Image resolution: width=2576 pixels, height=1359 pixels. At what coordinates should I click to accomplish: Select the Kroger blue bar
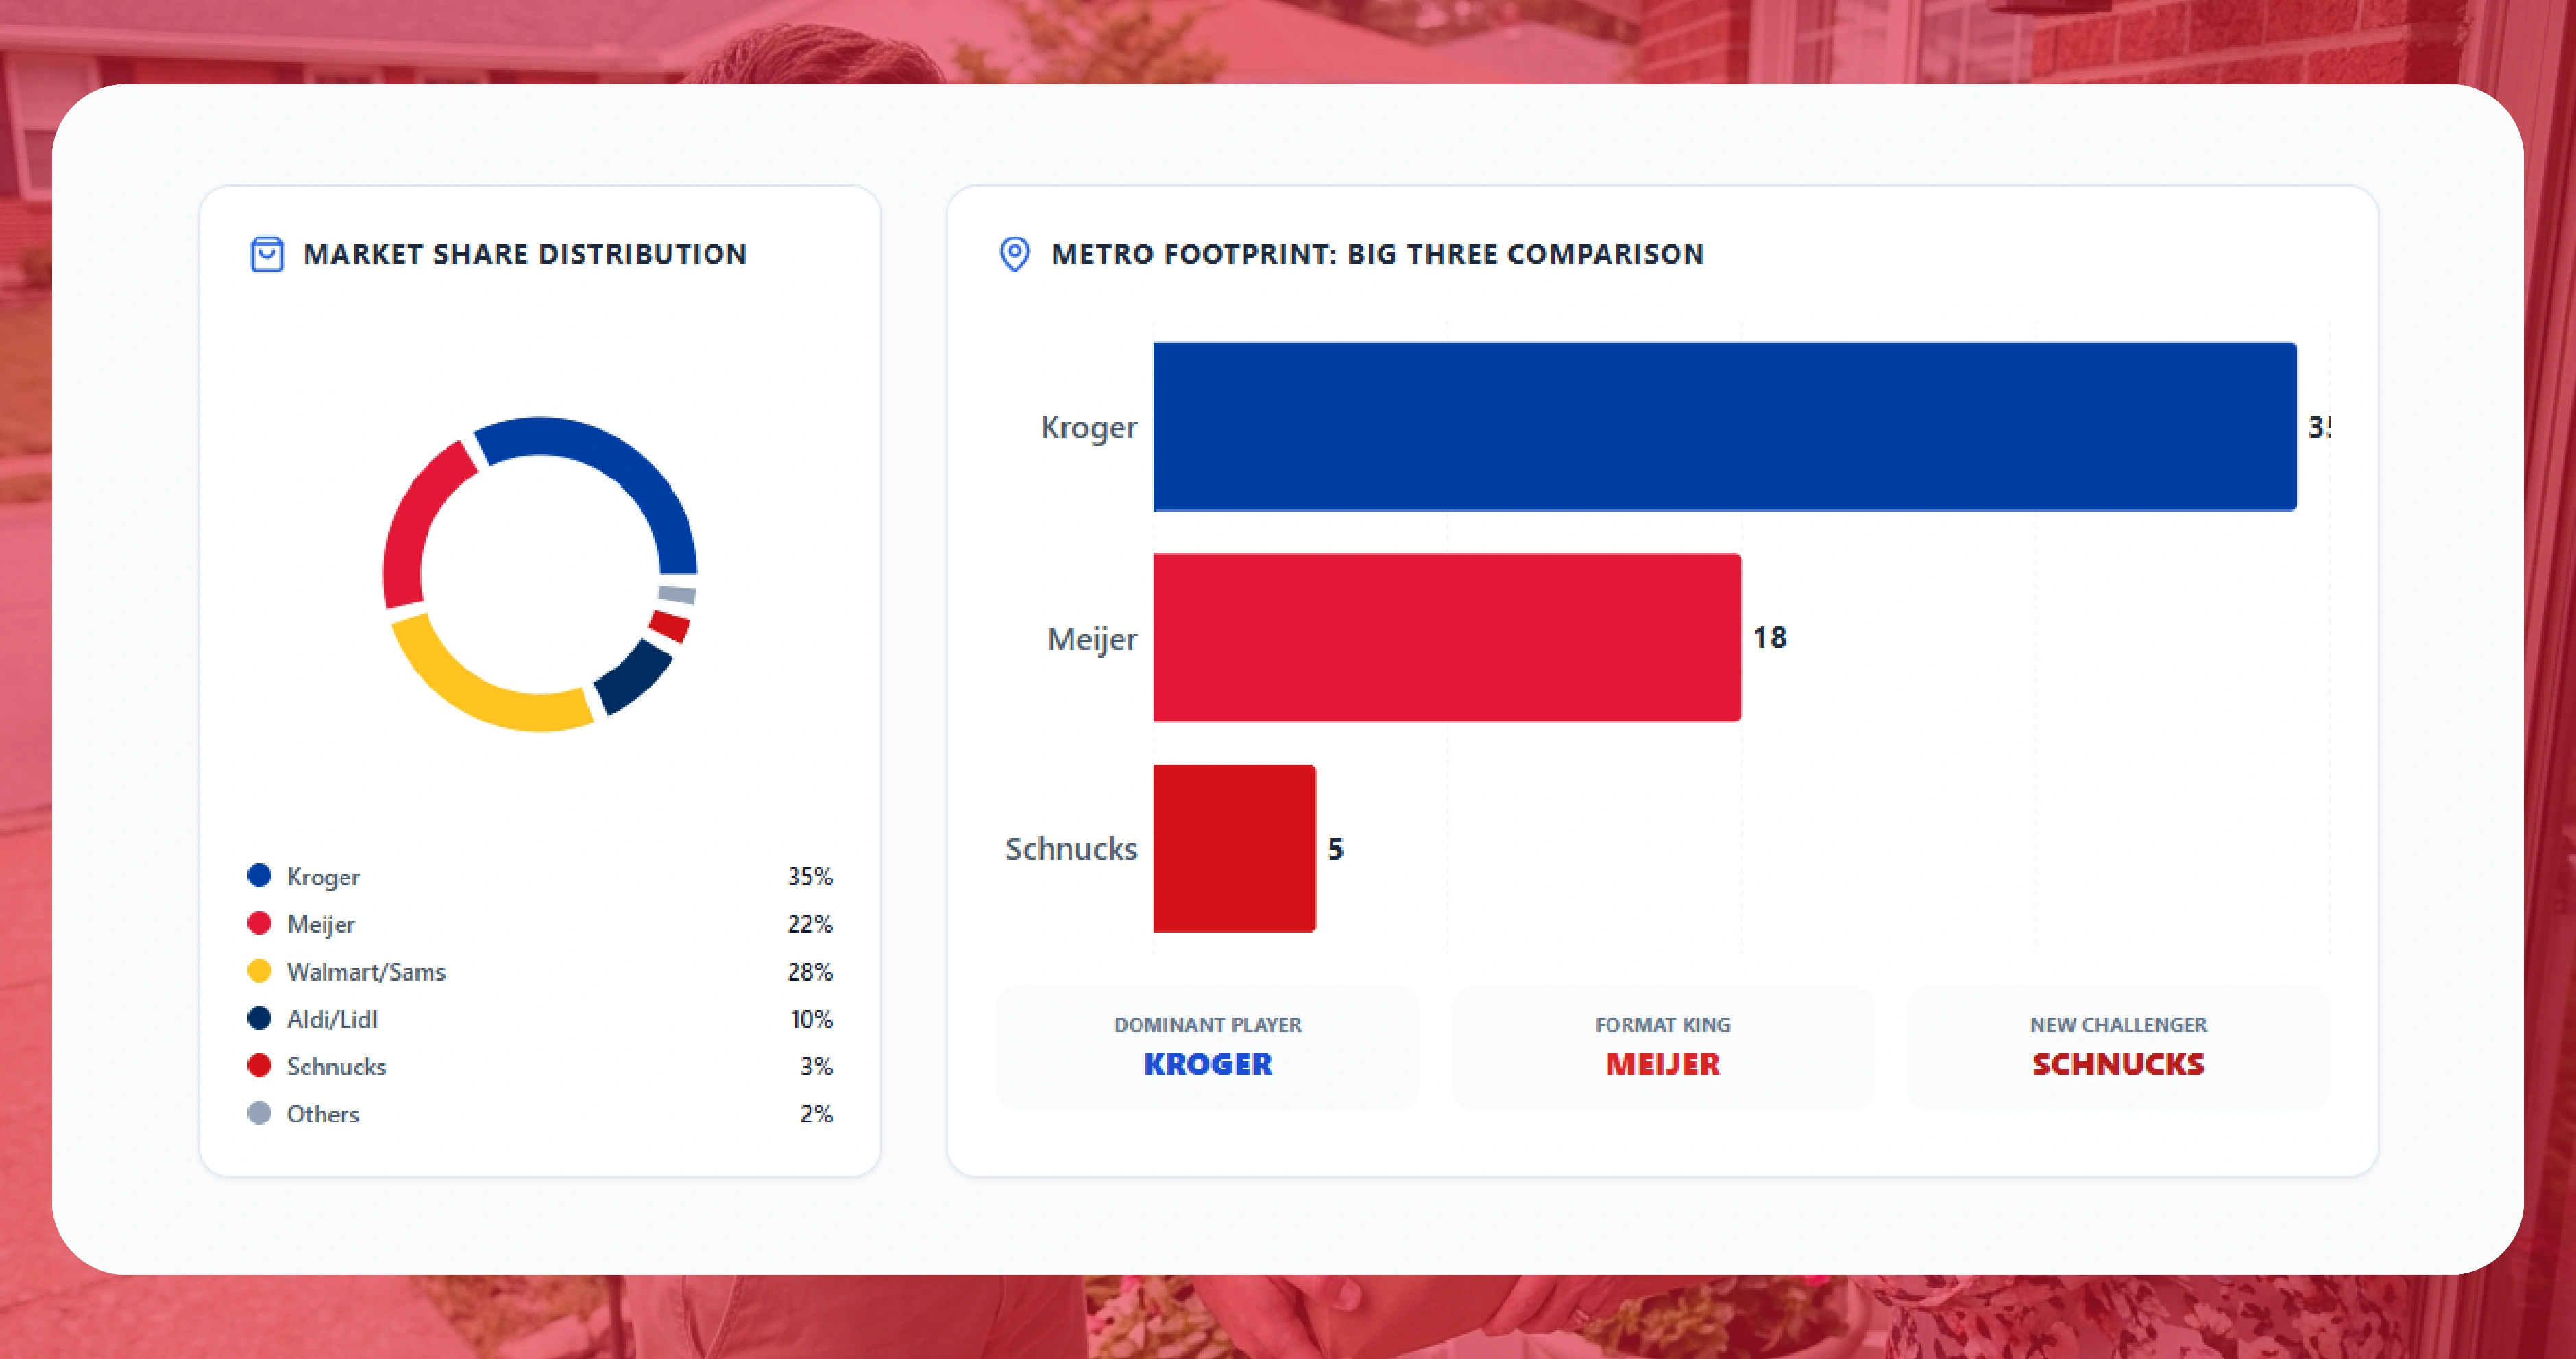(x=1724, y=427)
